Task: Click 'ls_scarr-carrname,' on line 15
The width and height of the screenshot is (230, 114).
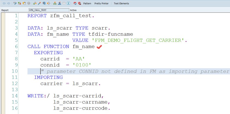Action: [82, 102]
